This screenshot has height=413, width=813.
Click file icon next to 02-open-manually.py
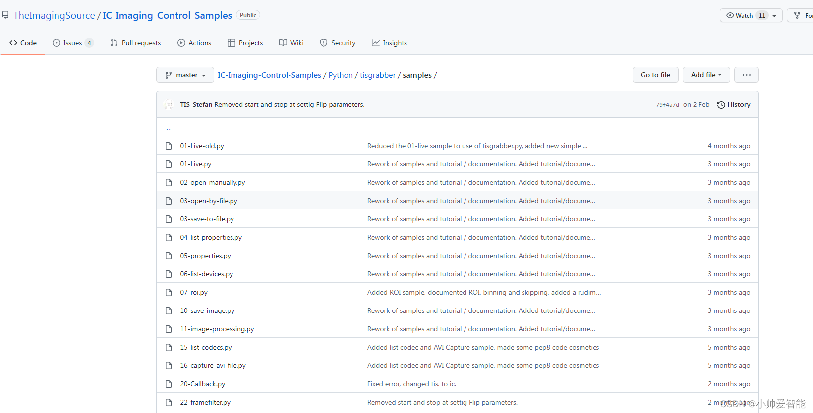(169, 182)
